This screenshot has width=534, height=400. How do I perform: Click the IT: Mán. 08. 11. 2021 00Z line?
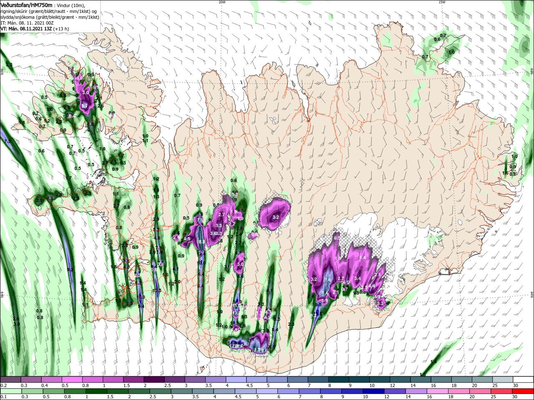coord(26,23)
